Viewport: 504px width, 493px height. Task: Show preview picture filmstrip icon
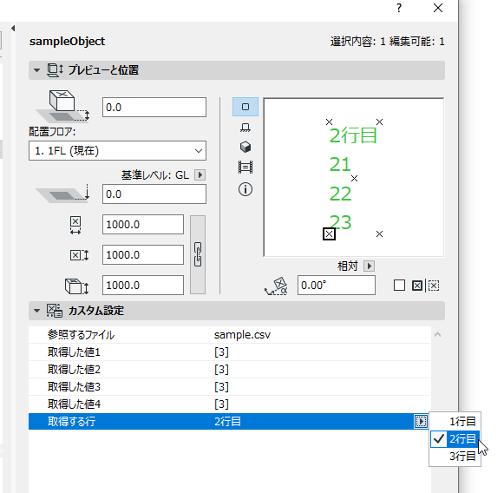coord(245,168)
